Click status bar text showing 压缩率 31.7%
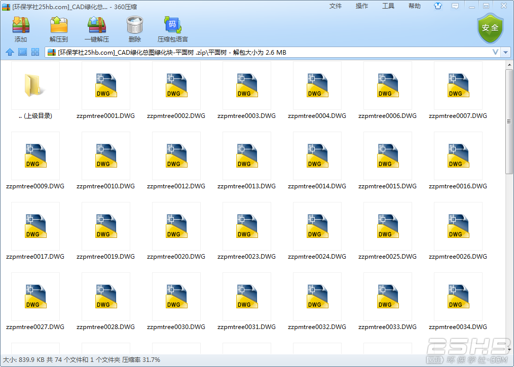Screen dimensions: 514x367 click(141, 360)
